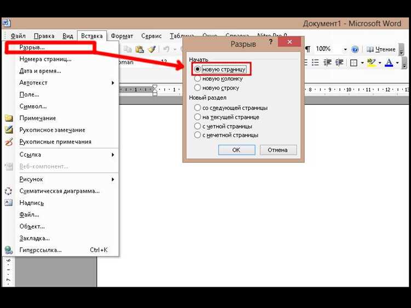Viewport: 411px width, 308px height.
Task: Apply yellow text highlight marker icon
Action: 371,62
